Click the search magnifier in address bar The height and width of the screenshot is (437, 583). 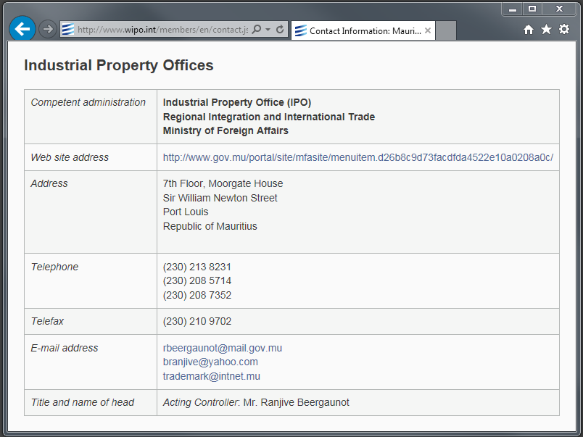pos(257,30)
